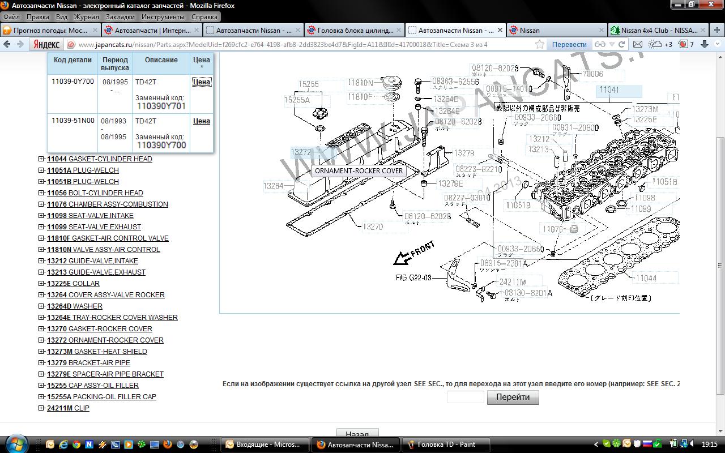Launch Google Chrome from the quick launch bar
The width and height of the screenshot is (725, 453).
point(76,445)
